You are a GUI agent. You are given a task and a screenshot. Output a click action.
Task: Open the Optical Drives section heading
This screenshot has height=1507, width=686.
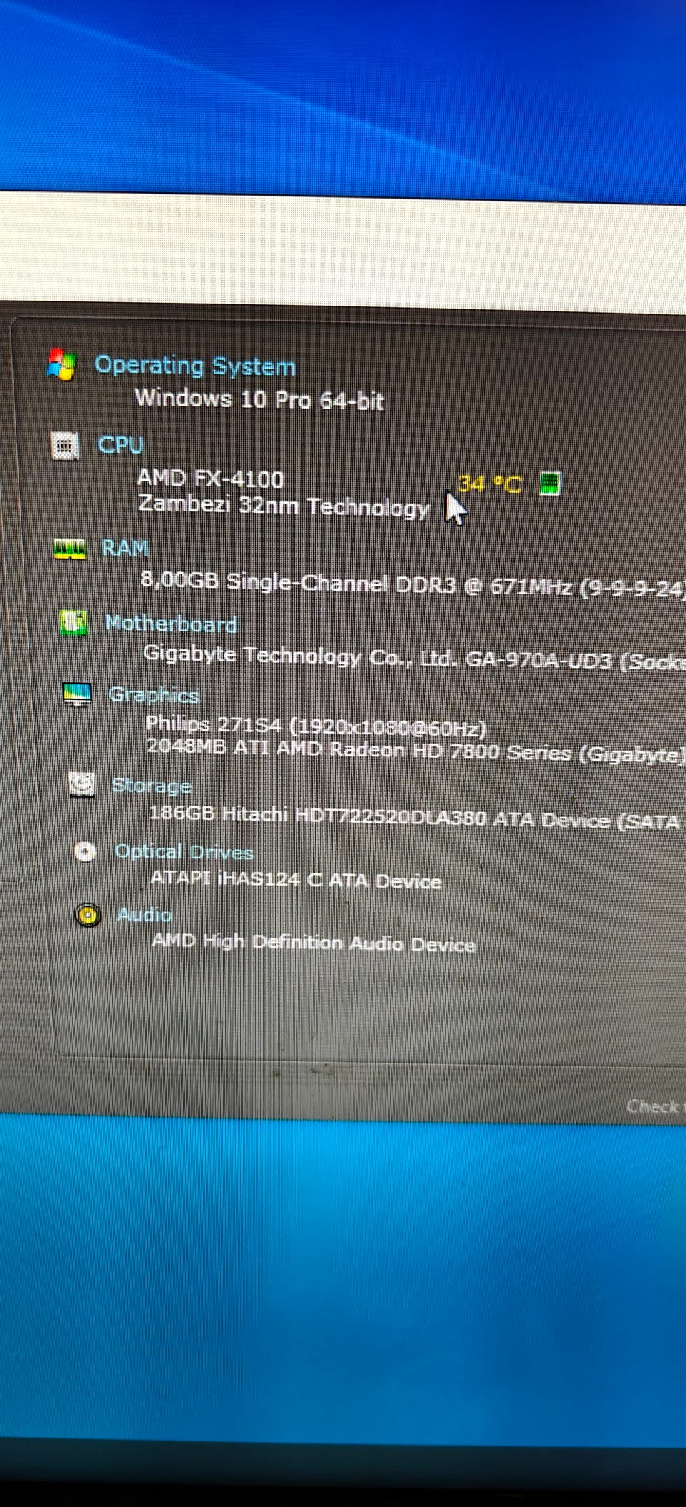pos(184,851)
